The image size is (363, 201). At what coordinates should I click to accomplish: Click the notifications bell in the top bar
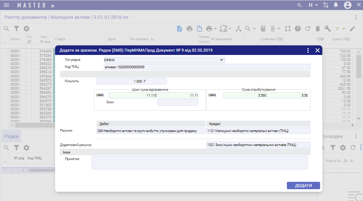[336, 5]
